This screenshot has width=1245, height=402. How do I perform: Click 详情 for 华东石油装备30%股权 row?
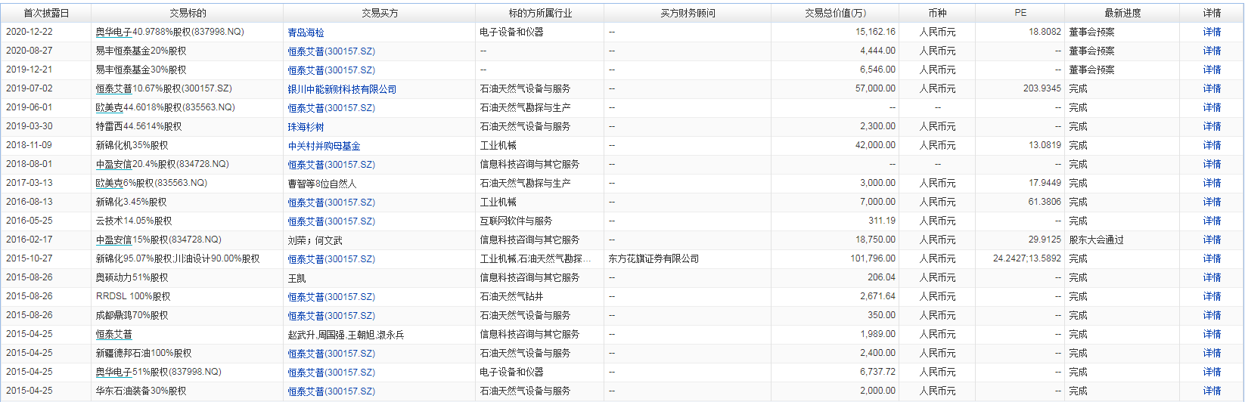(x=1212, y=391)
